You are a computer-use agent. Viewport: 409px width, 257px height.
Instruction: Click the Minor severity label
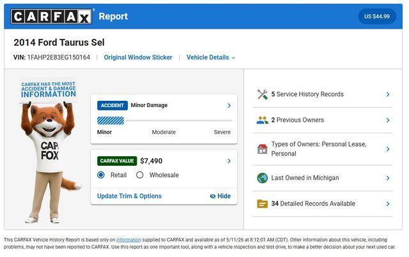(104, 132)
